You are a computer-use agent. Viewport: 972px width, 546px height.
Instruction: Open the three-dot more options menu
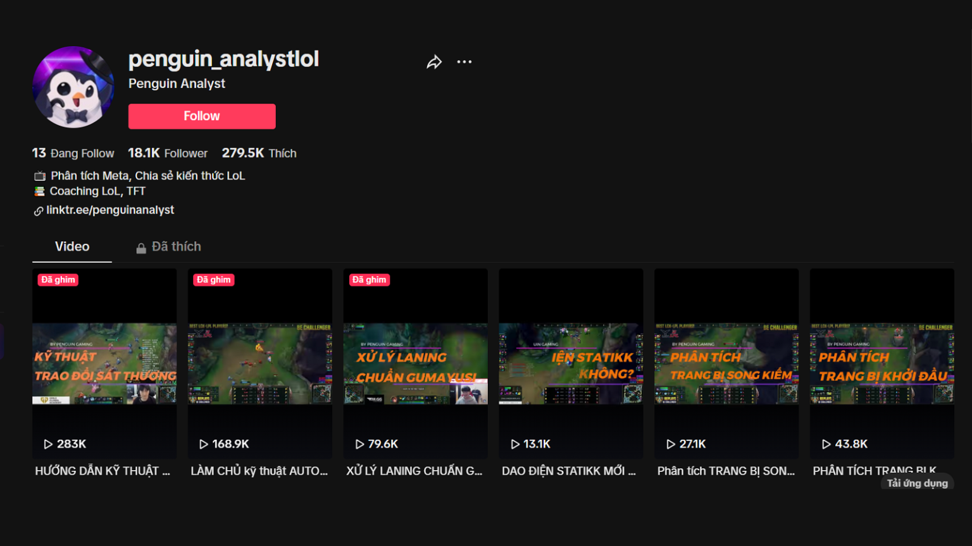(464, 62)
